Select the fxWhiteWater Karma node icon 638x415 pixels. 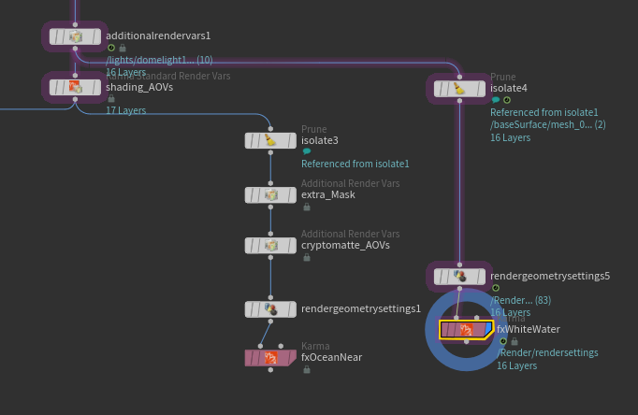(466, 330)
